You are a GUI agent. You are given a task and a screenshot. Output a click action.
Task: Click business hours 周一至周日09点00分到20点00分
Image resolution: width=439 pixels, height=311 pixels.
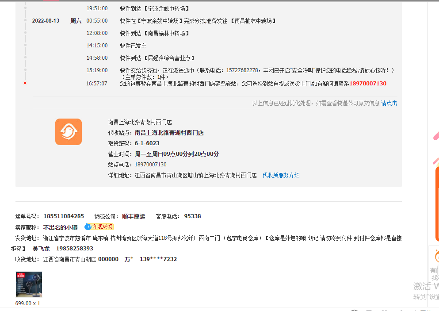(x=177, y=154)
